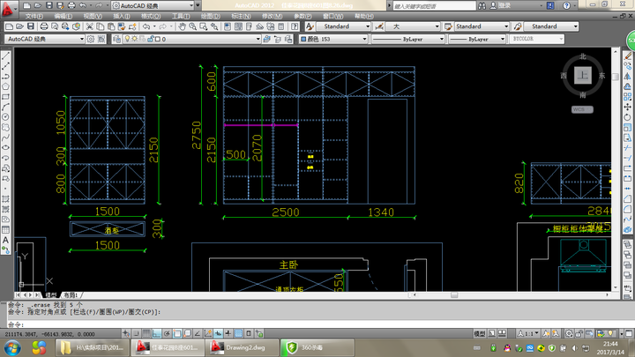Toggle Ortho Mode in status bar
The image size is (635, 357).
[x=157, y=333]
